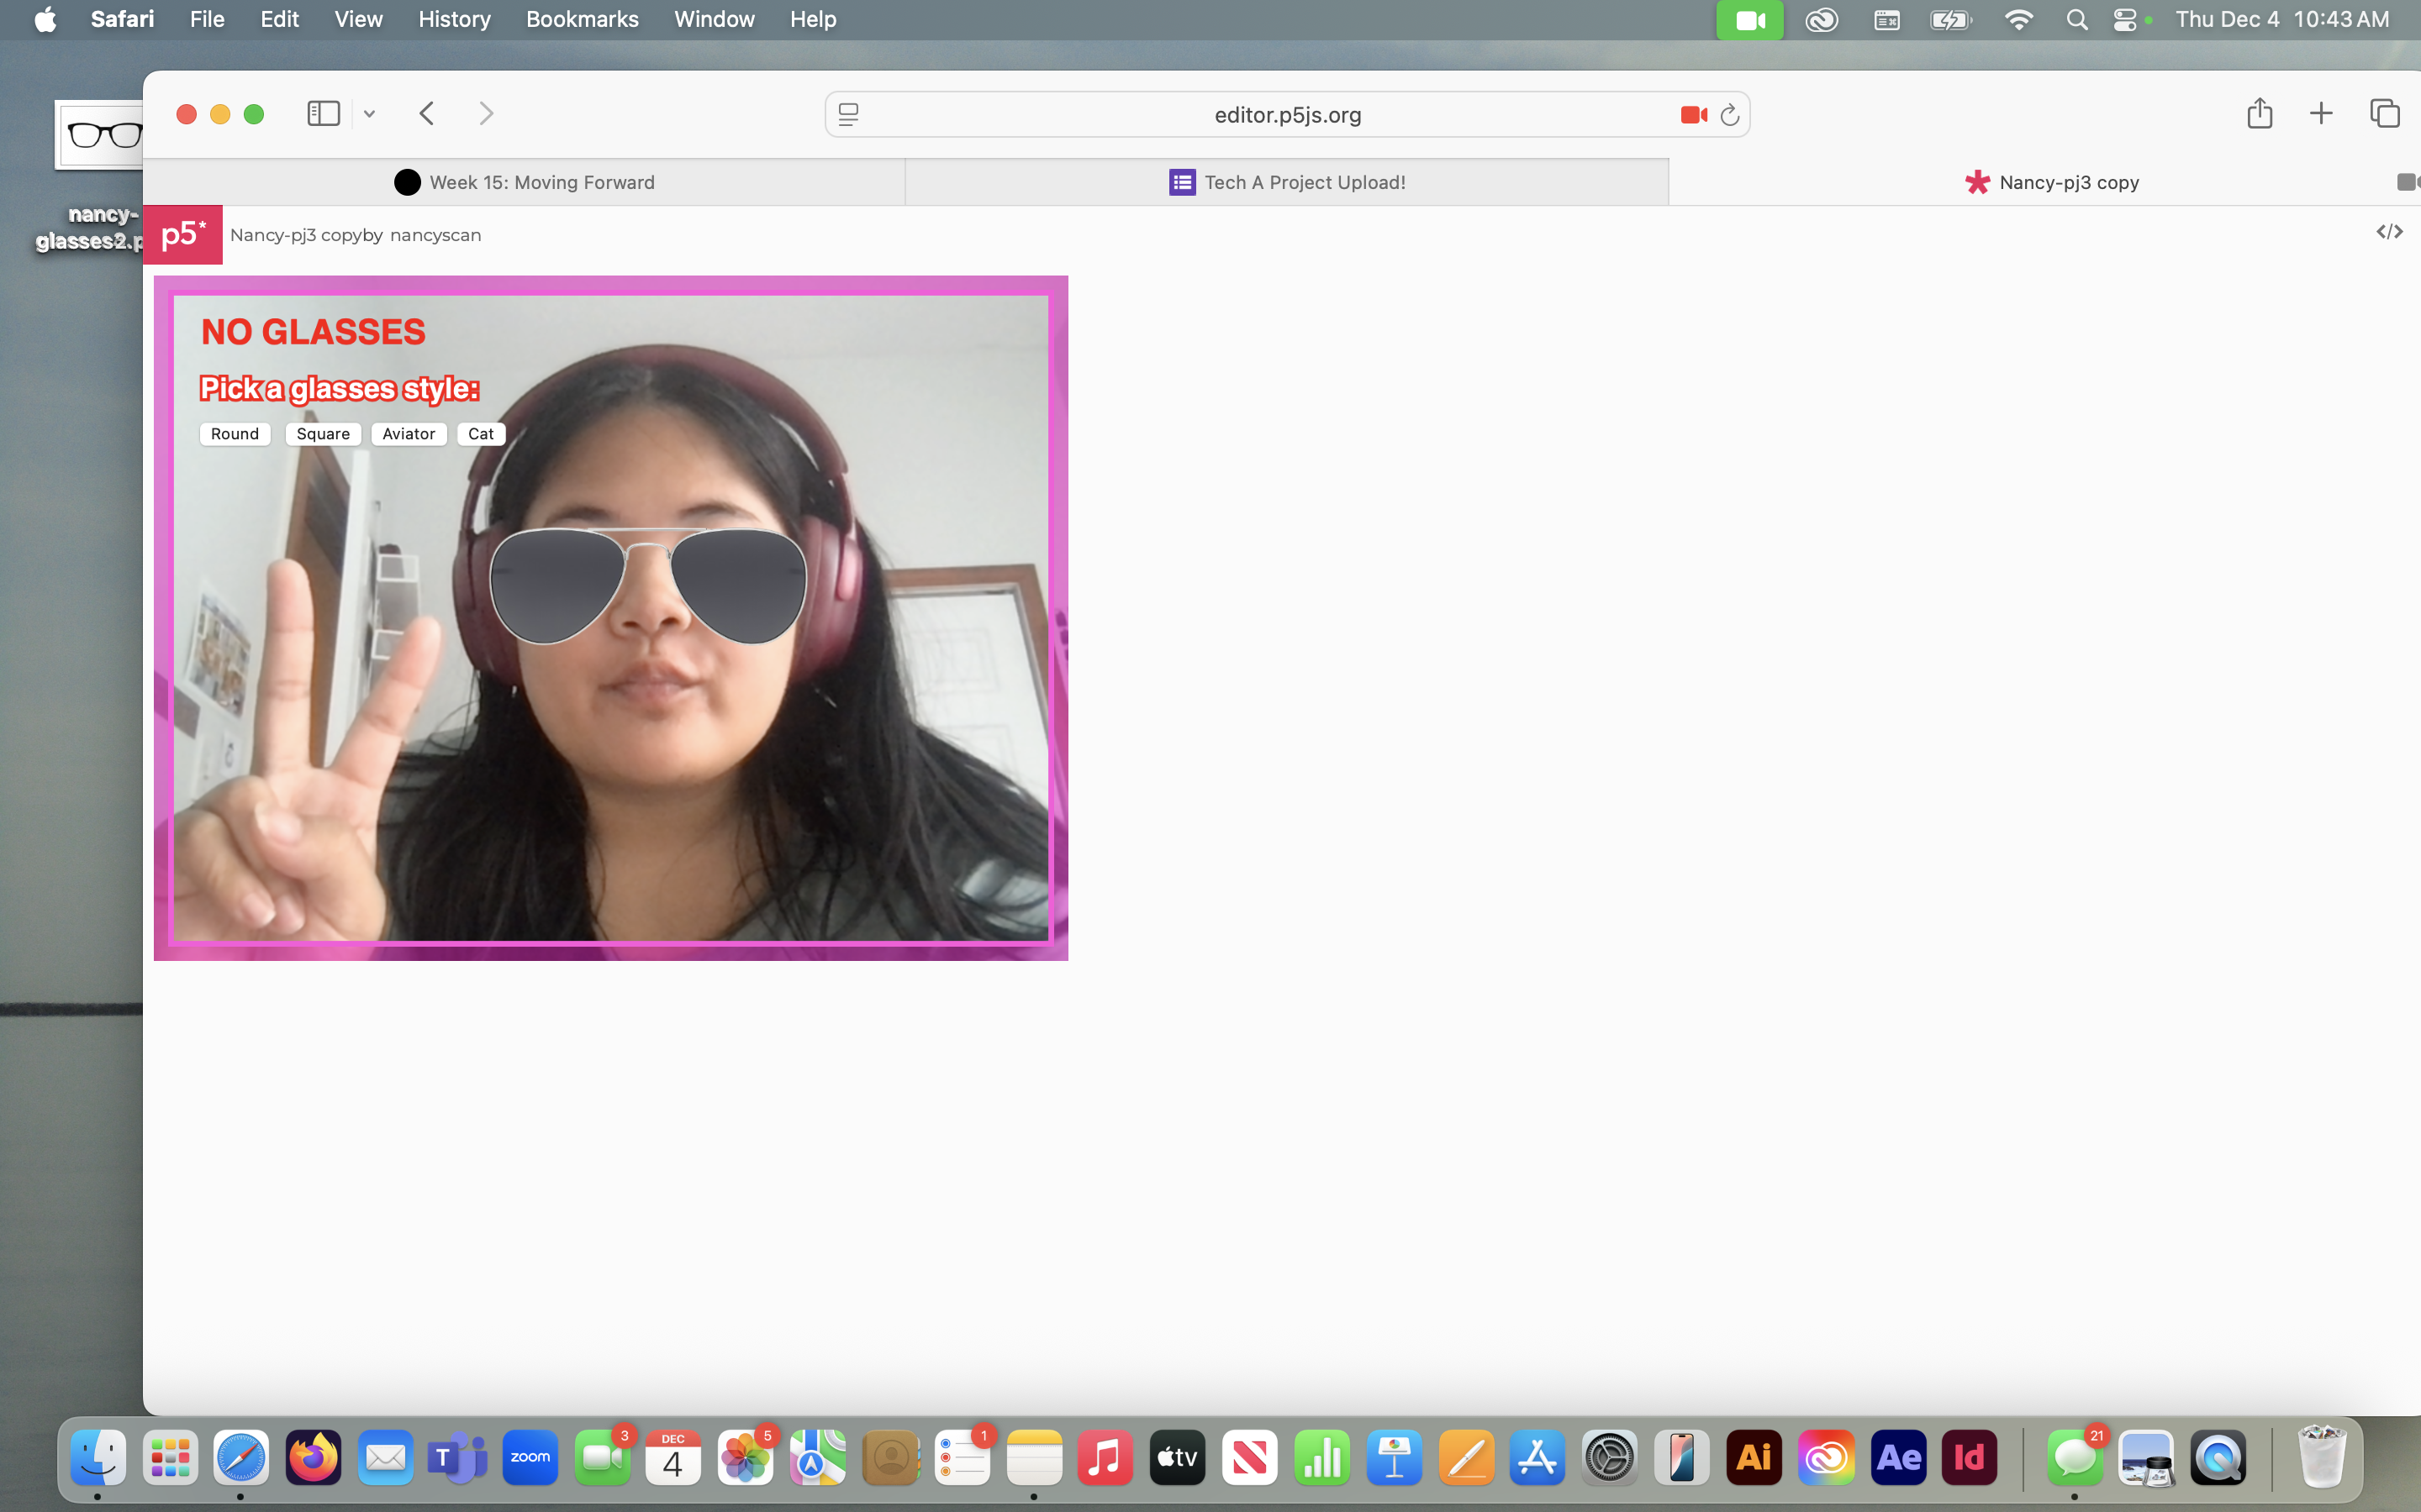The image size is (2421, 1512).
Task: Click the video camera icon in the address bar
Action: click(1694, 114)
